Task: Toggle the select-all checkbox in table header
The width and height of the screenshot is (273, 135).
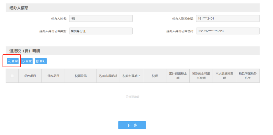Action: [12, 76]
